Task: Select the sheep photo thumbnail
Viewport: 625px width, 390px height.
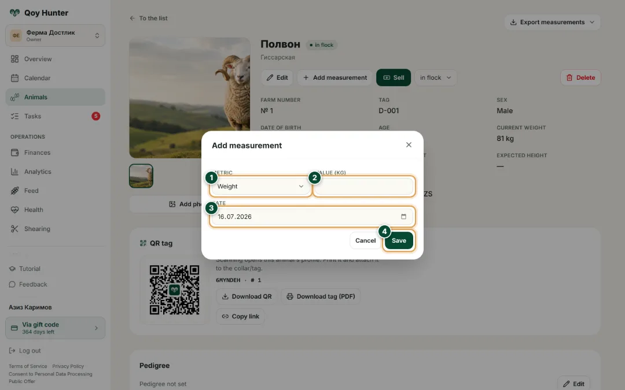Action: coord(141,176)
